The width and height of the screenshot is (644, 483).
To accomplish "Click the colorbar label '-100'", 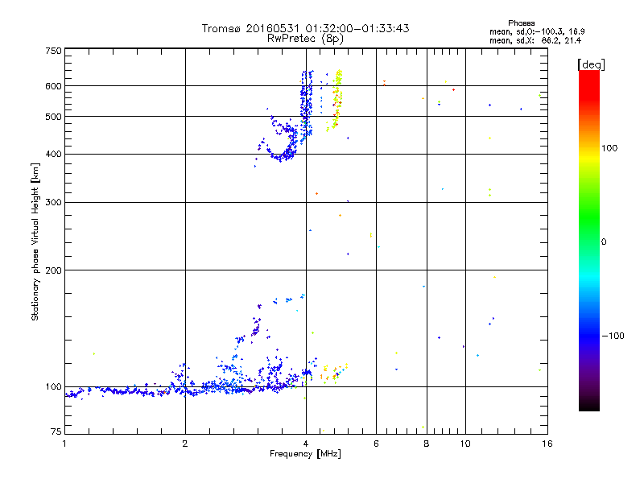I will pos(613,336).
